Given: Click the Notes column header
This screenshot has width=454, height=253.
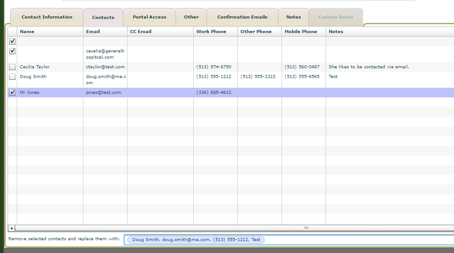Looking at the screenshot, I should coord(390,32).
